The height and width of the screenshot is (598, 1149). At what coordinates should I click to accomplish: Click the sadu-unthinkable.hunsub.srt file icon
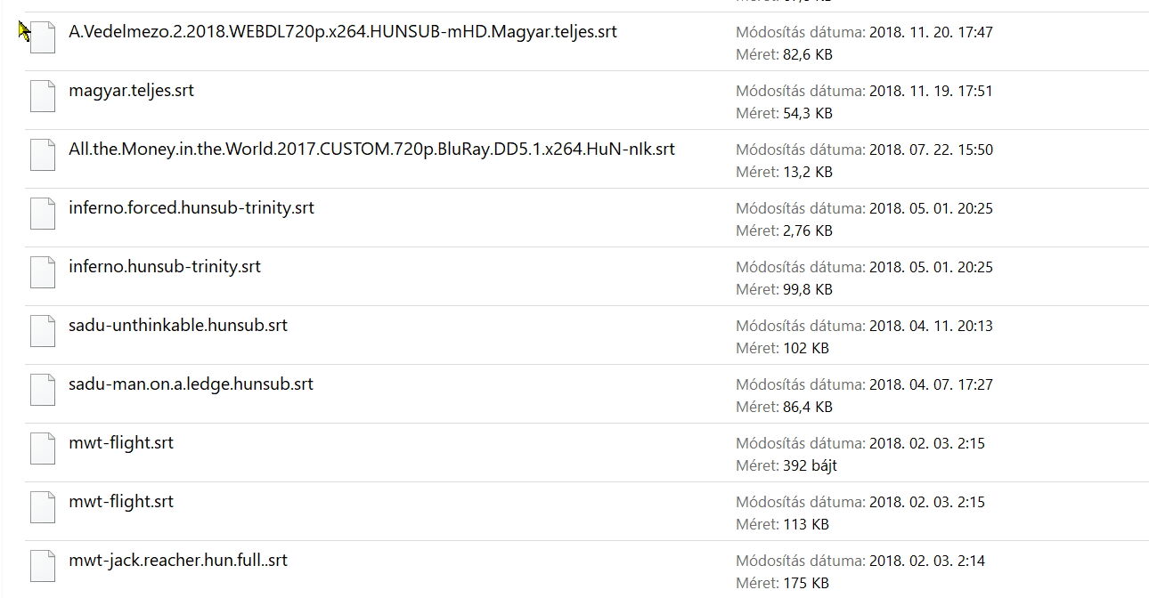43,332
